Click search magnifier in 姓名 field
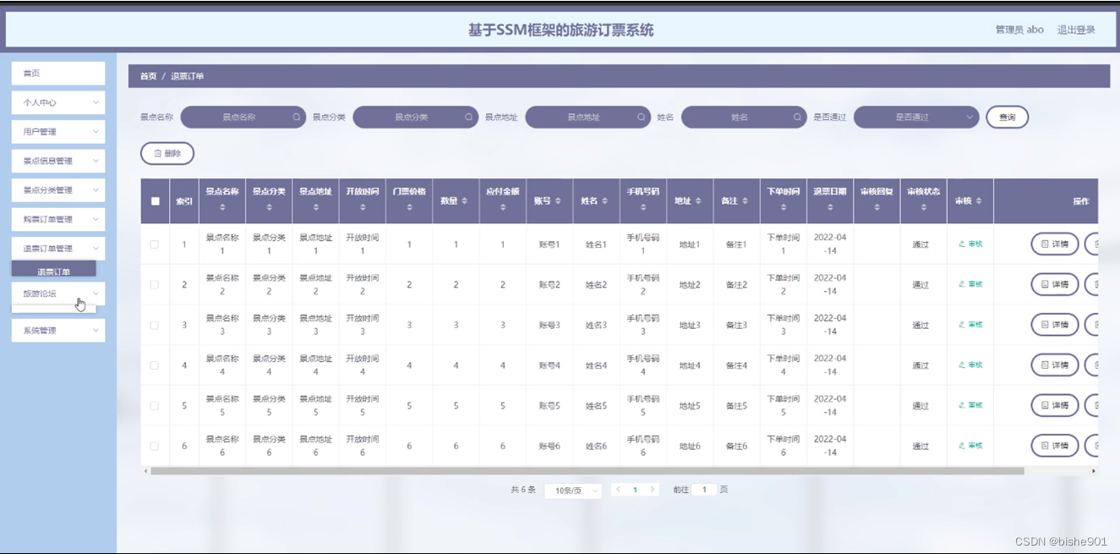 click(x=797, y=118)
